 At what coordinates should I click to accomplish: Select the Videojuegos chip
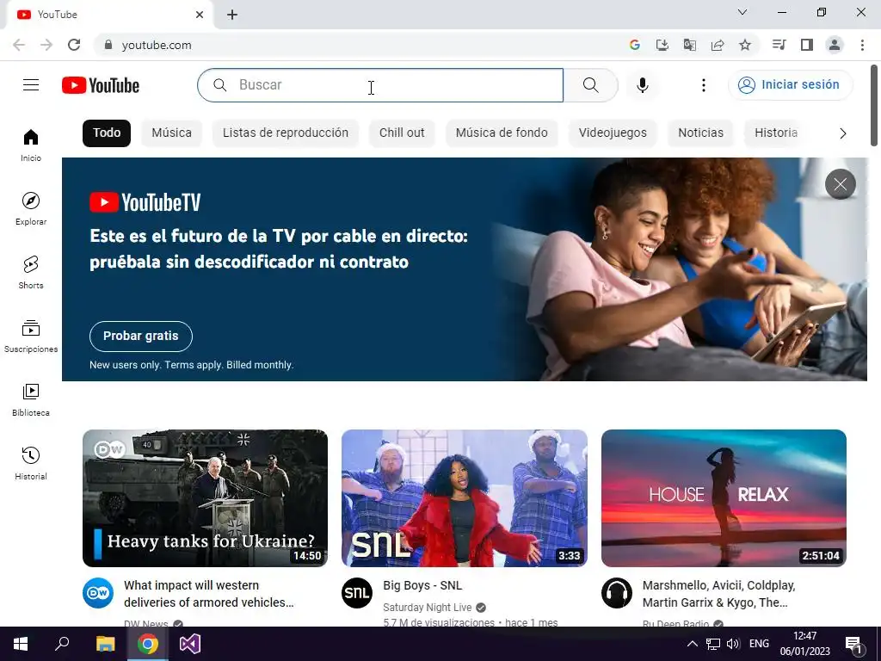pyautogui.click(x=613, y=133)
